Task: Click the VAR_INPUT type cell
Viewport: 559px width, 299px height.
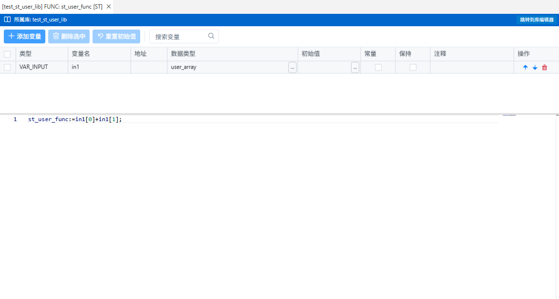Action: tap(41, 67)
